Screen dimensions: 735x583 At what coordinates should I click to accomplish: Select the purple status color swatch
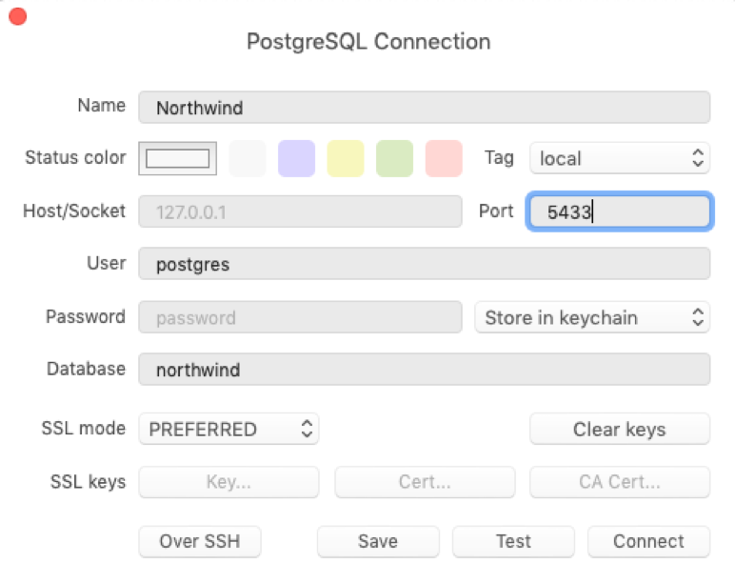pyautogui.click(x=296, y=158)
